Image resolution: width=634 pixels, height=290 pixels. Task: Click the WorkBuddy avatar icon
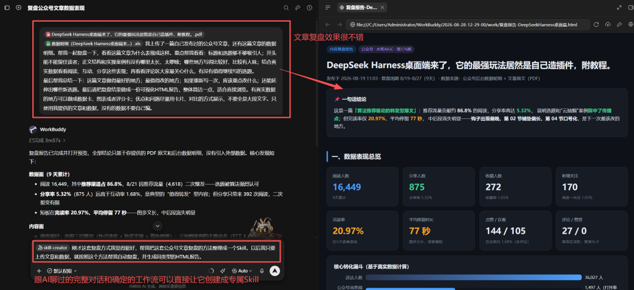(x=33, y=129)
